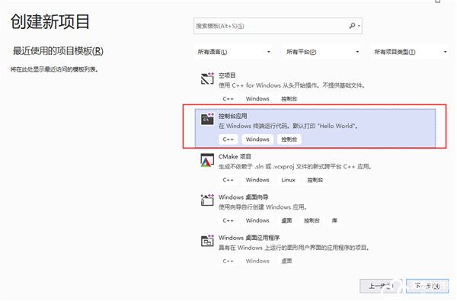Open the 所有语言 language filter dropdown
This screenshot has height=301, width=457.
pyautogui.click(x=234, y=52)
